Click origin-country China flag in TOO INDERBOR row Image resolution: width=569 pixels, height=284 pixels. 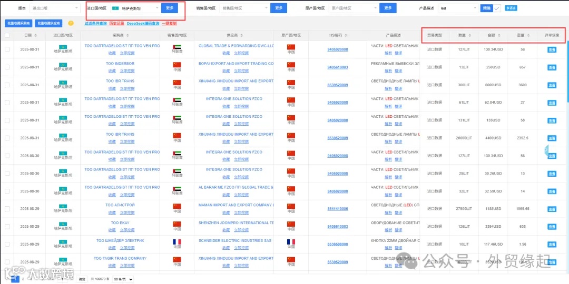click(x=291, y=65)
